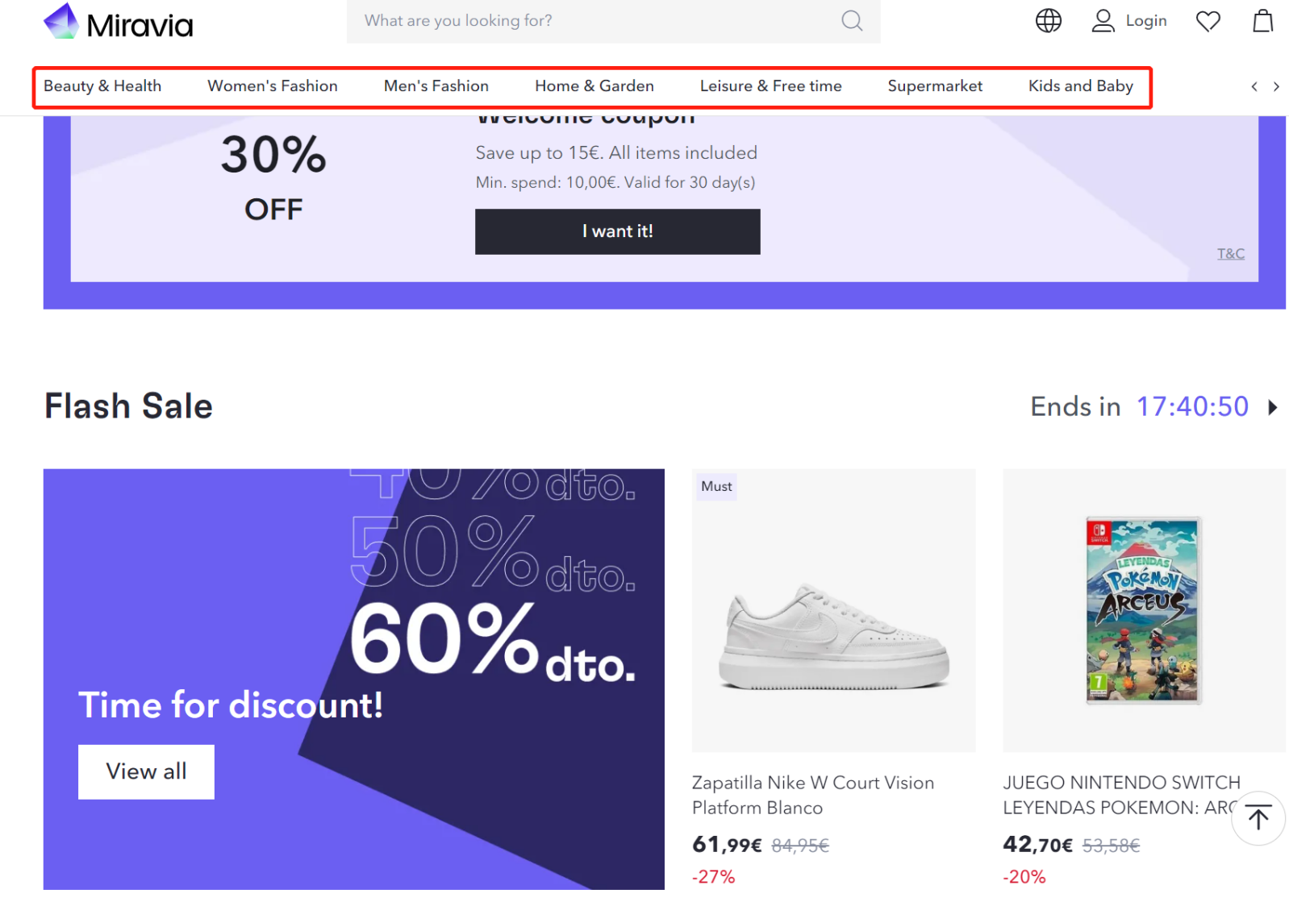Click the Miravia logo
The height and width of the screenshot is (902, 1289).
119,23
